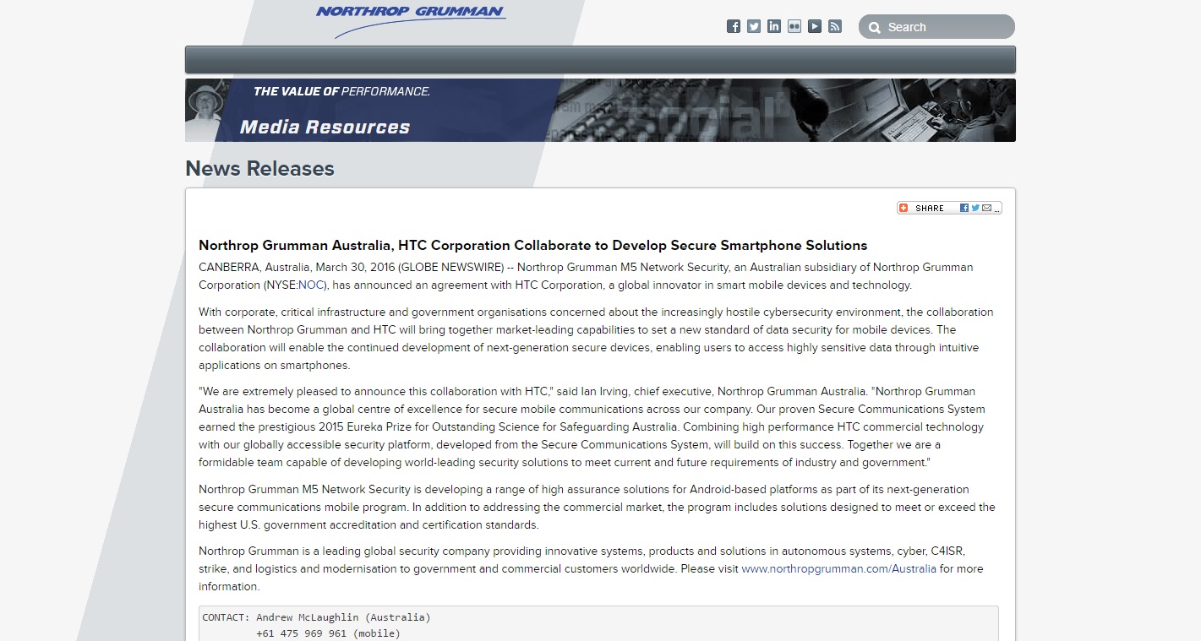The height and width of the screenshot is (641, 1201).
Task: Open the YouTube play icon in the header
Action: [x=815, y=26]
